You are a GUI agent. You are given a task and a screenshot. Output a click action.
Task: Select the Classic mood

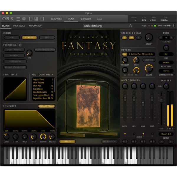pyautogui.click(x=29, y=37)
